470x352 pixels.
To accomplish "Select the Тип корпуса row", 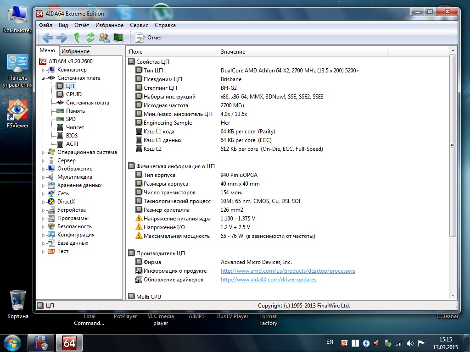I will (x=288, y=175).
